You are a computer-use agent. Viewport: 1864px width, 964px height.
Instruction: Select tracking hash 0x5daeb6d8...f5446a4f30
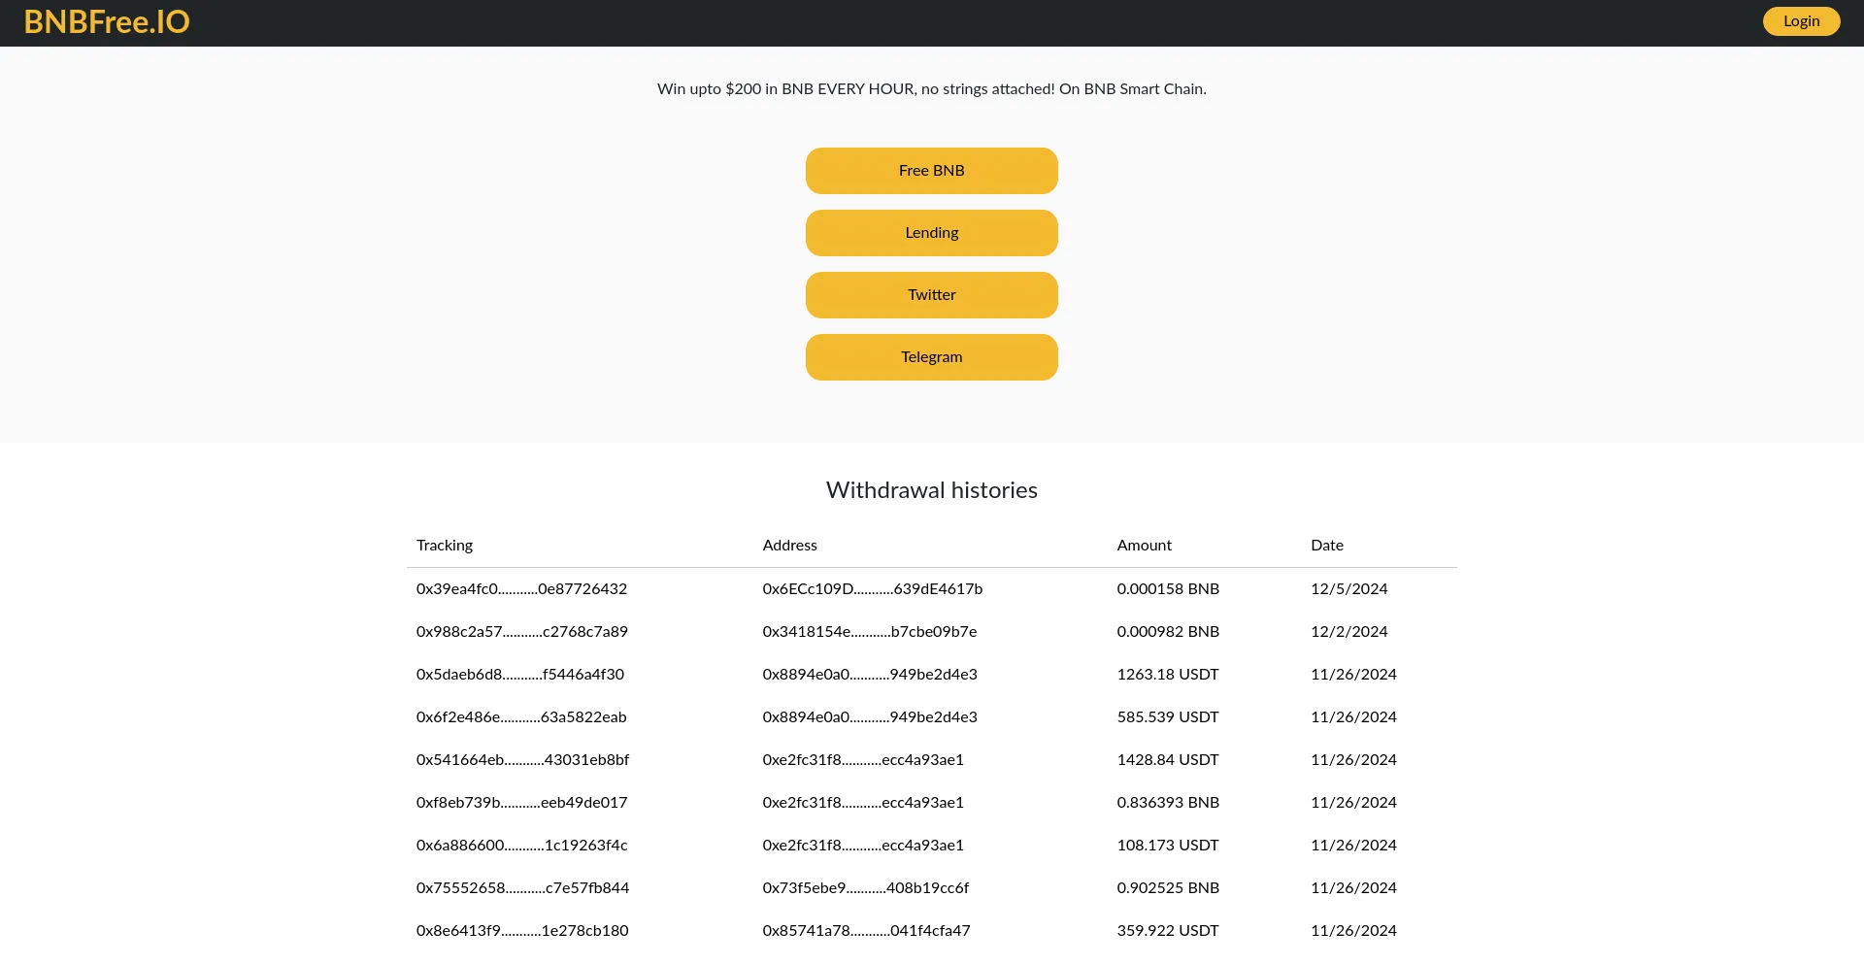click(x=520, y=675)
